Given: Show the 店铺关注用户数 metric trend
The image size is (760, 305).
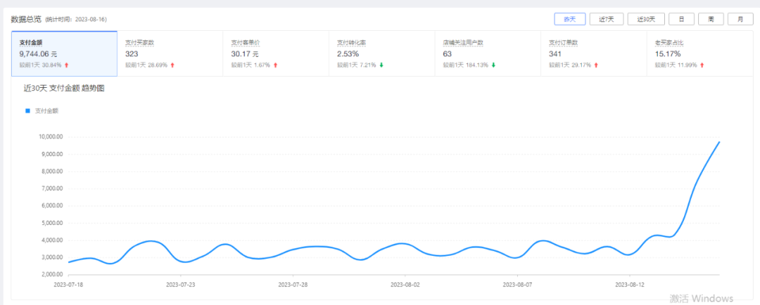Looking at the screenshot, I should pyautogui.click(x=488, y=53).
